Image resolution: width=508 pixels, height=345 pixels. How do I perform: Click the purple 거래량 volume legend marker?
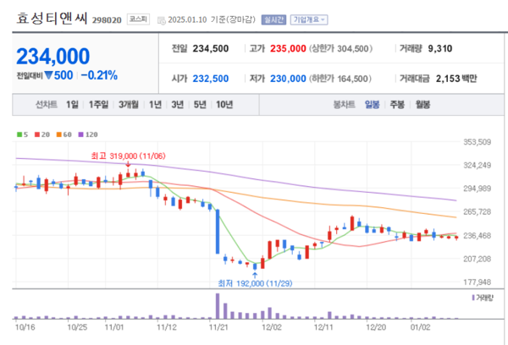pyautogui.click(x=473, y=298)
